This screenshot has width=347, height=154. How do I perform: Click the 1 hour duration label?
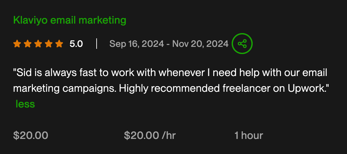tap(249, 135)
